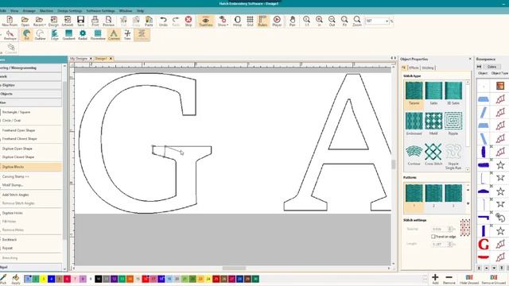Screen dimensions: 509x286
Task: Click the Zoom Out icon
Action: click(332, 21)
